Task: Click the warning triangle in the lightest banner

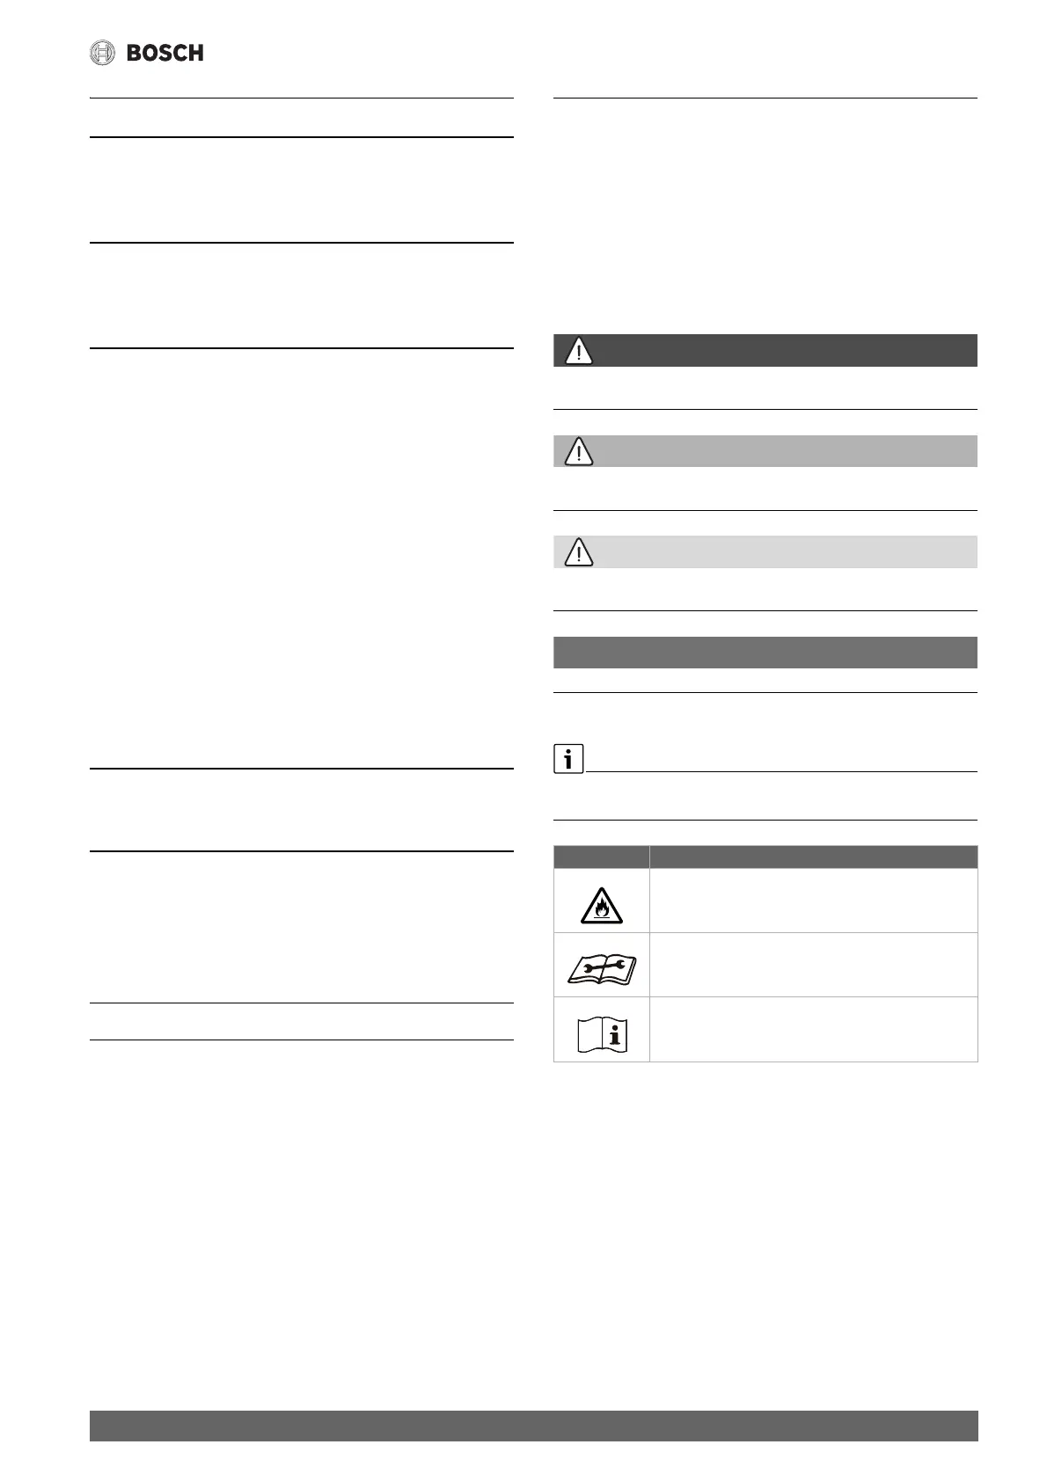Action: 579,552
